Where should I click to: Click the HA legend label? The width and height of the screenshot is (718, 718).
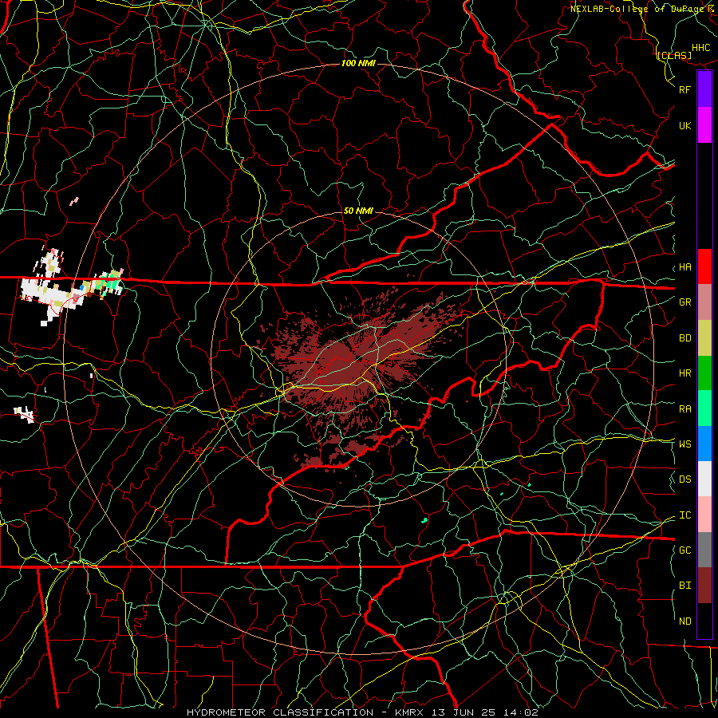(x=684, y=267)
